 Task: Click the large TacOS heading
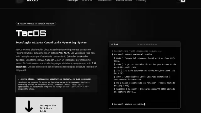point(31,33)
